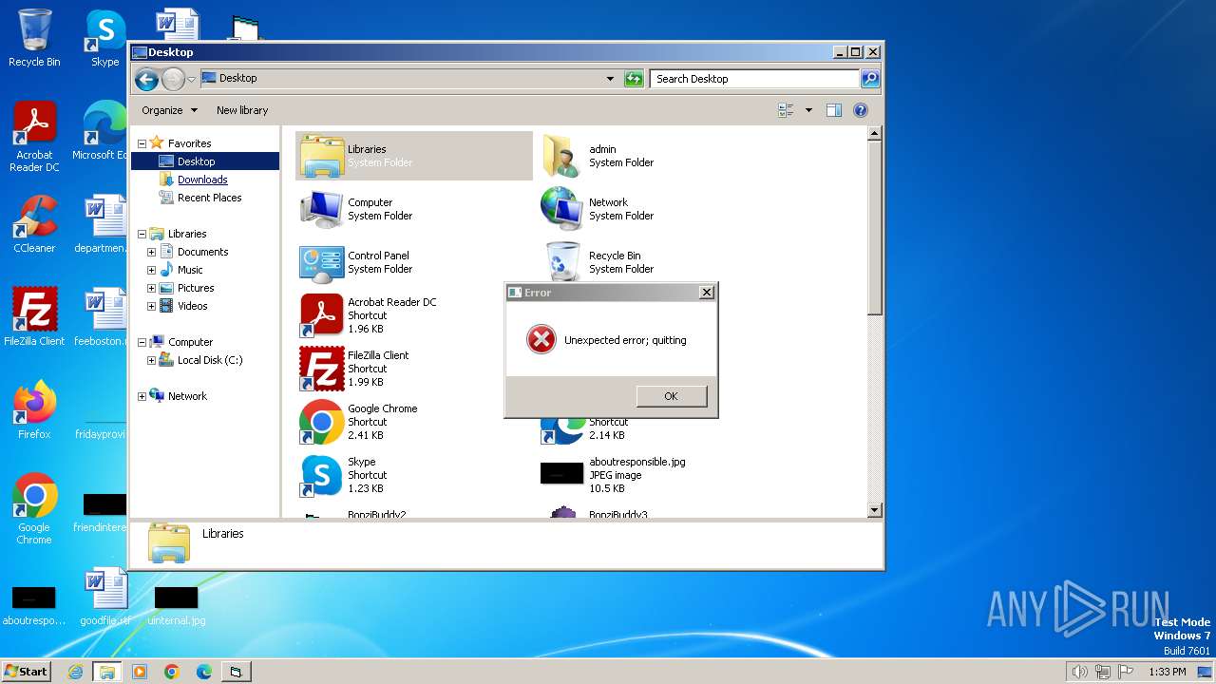Image resolution: width=1216 pixels, height=684 pixels.
Task: Refresh the Desktop folder view
Action: pyautogui.click(x=634, y=79)
